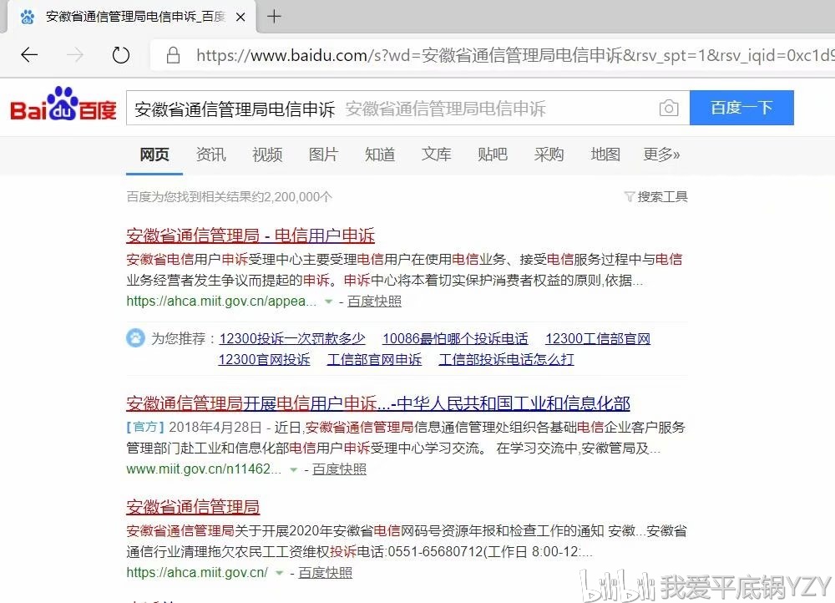The width and height of the screenshot is (835, 603).
Task: Open result 安徽省通信管理局 - 电信用户申诉
Action: 250,236
